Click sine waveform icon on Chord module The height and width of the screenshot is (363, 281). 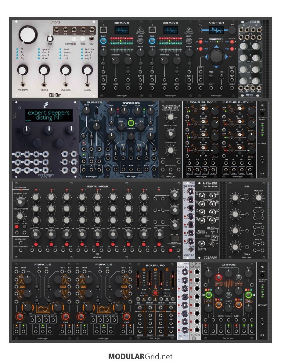(x=23, y=58)
